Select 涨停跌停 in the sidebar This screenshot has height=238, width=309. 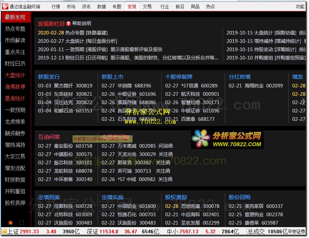coord(15,87)
